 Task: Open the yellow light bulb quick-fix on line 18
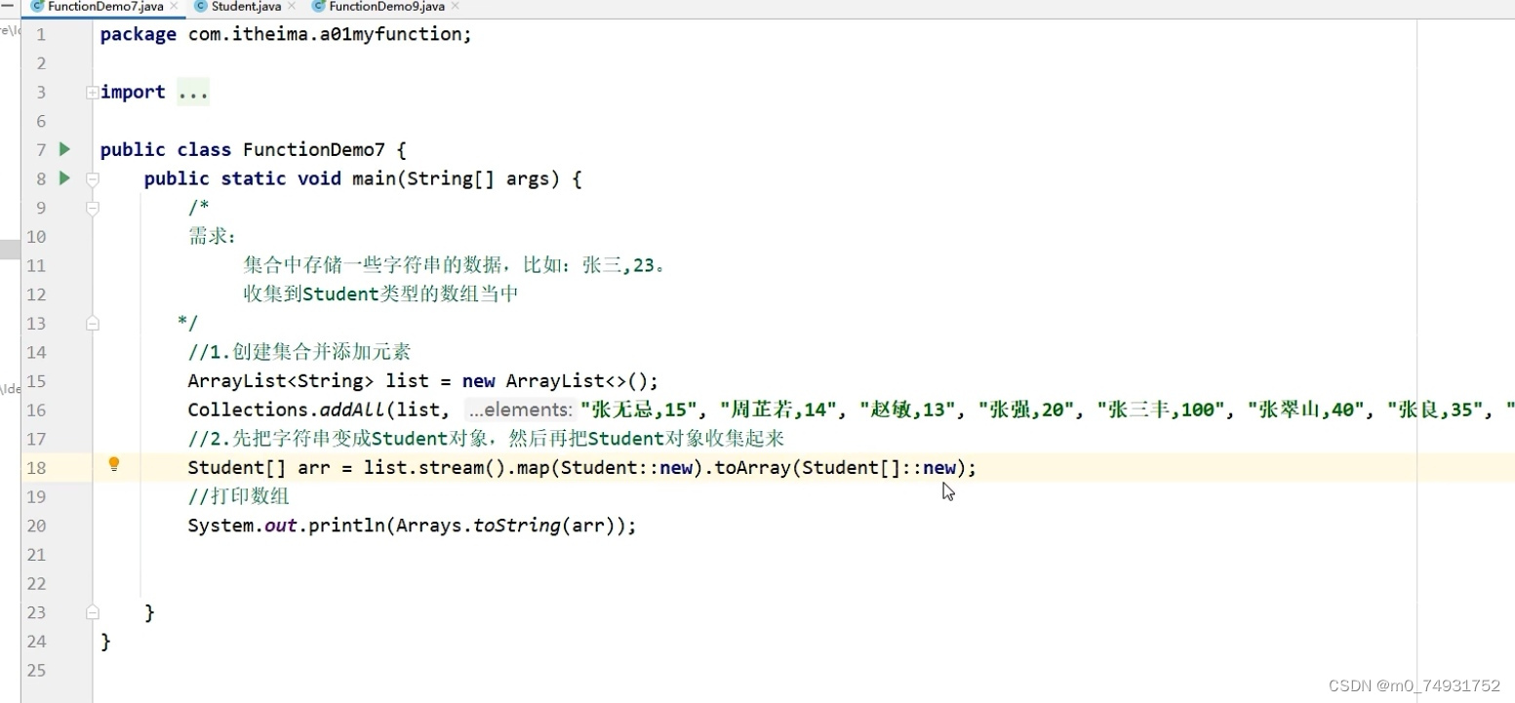(114, 464)
